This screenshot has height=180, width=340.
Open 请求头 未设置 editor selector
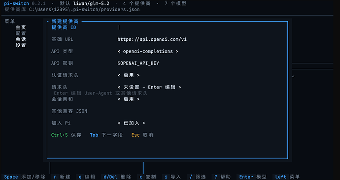(x=149, y=87)
